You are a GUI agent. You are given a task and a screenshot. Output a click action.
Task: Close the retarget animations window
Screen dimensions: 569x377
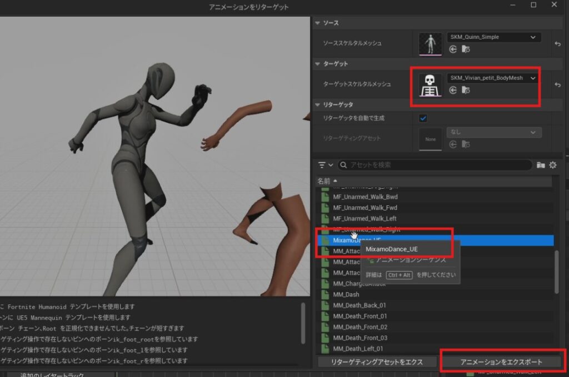click(554, 5)
